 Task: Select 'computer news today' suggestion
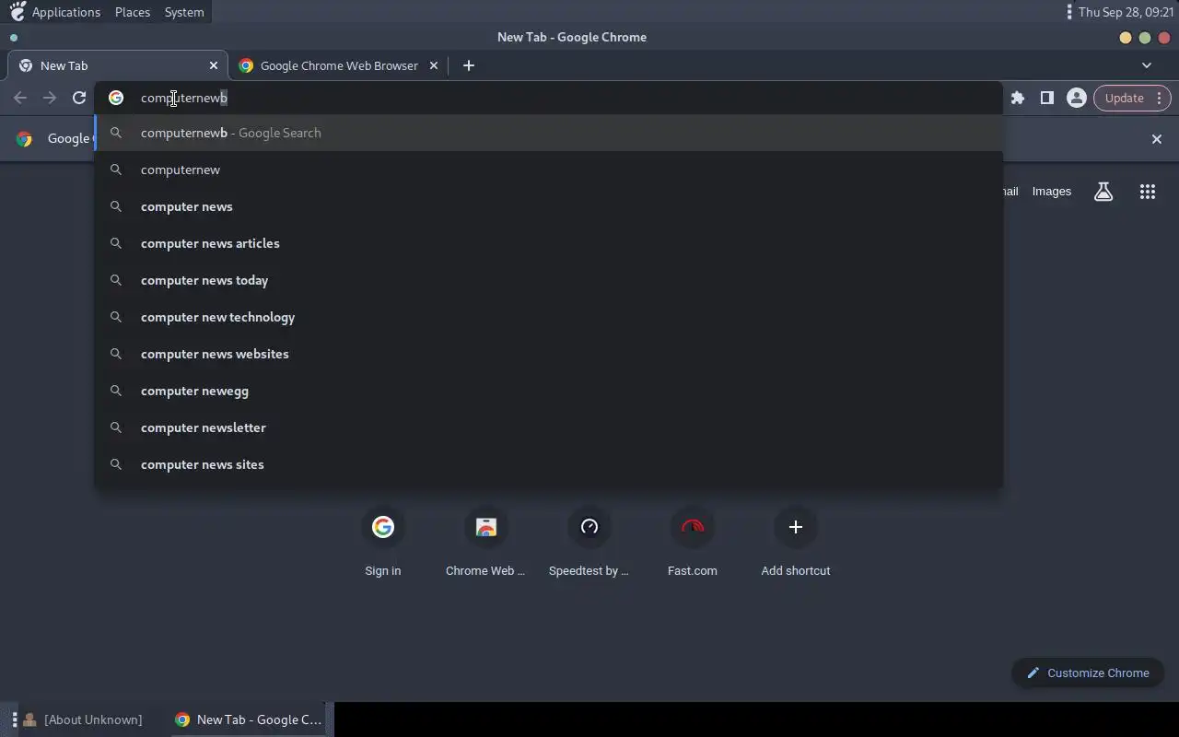tap(548, 280)
